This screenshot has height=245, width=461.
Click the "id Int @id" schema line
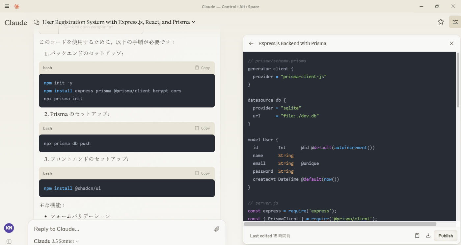(313, 148)
